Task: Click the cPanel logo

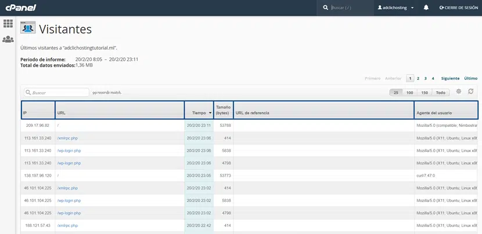Action: tap(20, 8)
